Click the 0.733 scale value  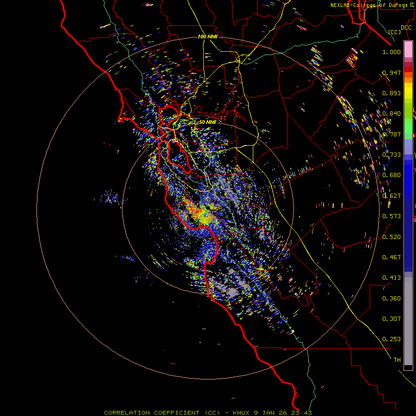point(392,155)
